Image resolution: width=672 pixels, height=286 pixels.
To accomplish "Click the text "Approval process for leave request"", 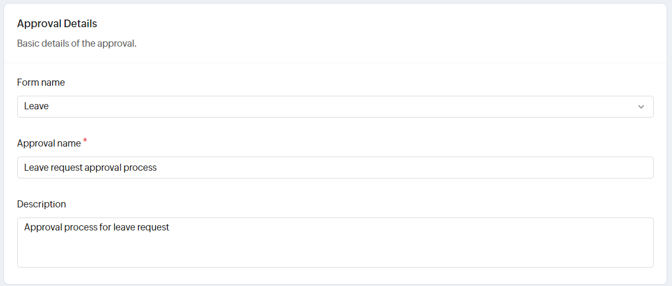I will tap(96, 227).
